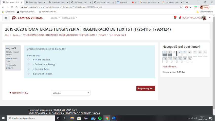Open Aplicaciones bookmarks shortcut
215x121 pixels.
(x=8, y=12)
